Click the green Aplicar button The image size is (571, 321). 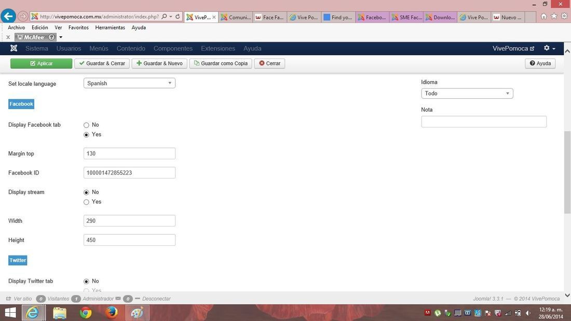coord(41,63)
